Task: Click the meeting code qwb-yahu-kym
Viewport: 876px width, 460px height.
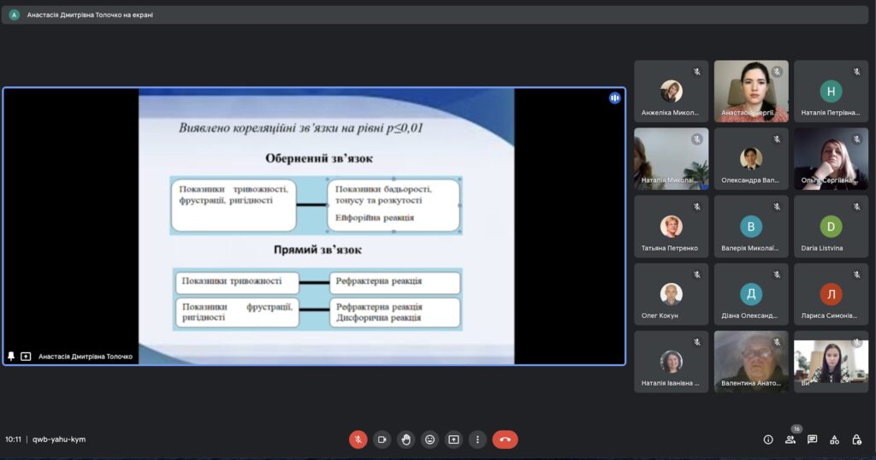Action: pyautogui.click(x=59, y=439)
